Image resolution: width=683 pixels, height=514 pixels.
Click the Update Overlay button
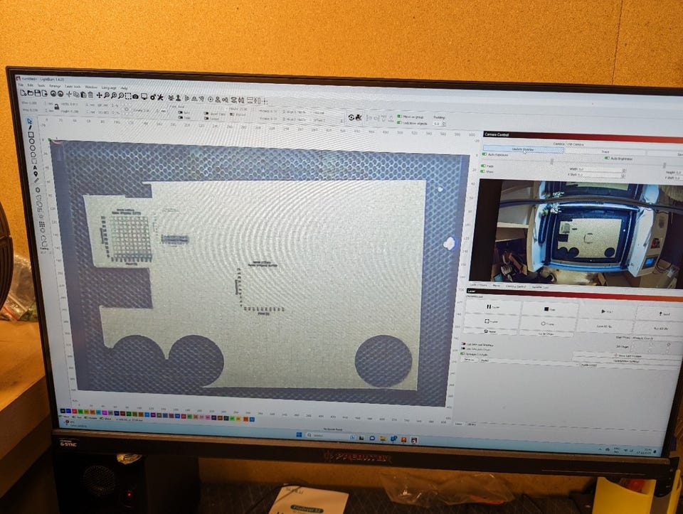pyautogui.click(x=523, y=149)
